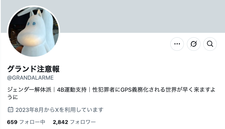Image resolution: width=225 pixels, height=129 pixels.
Task: Open the 2,842 フォロワー followers list
Action: [x=74, y=122]
